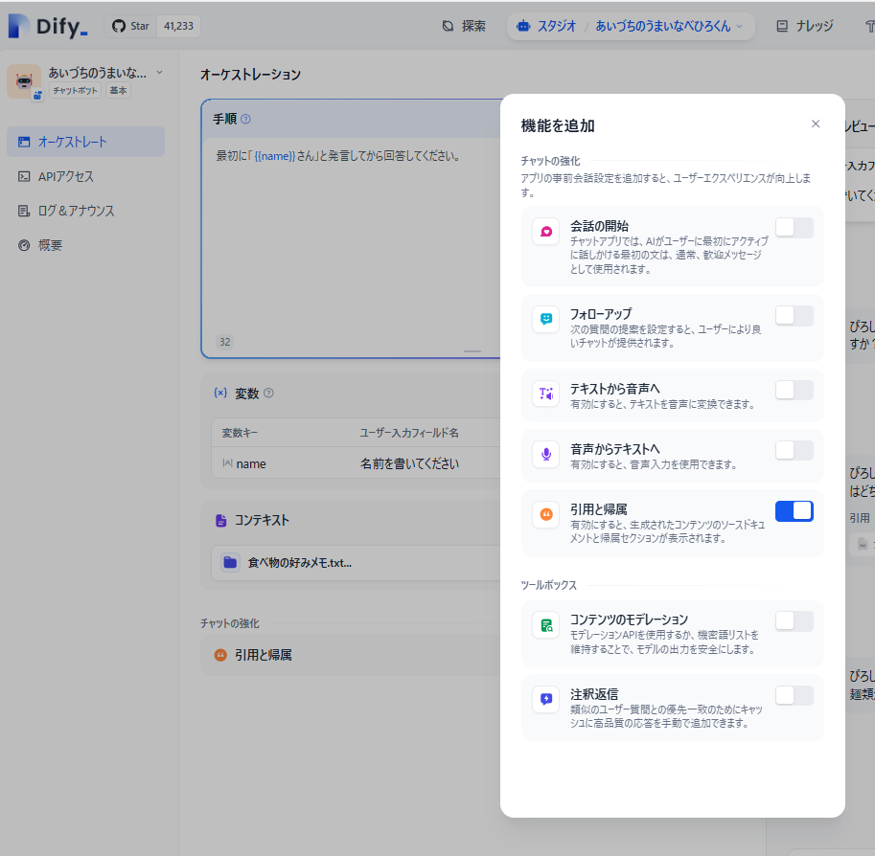Viewport: 875px width, 856px height.
Task: Close the 機能を追加 dialog
Action: (x=816, y=124)
